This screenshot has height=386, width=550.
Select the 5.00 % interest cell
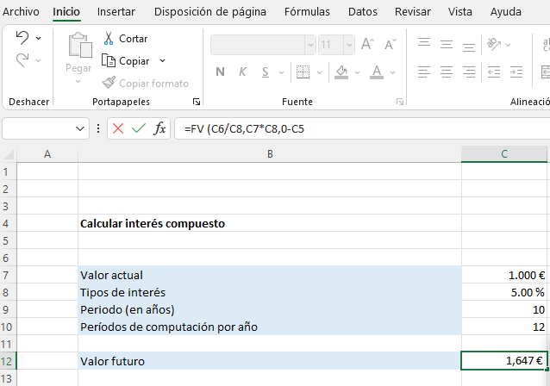tap(504, 292)
